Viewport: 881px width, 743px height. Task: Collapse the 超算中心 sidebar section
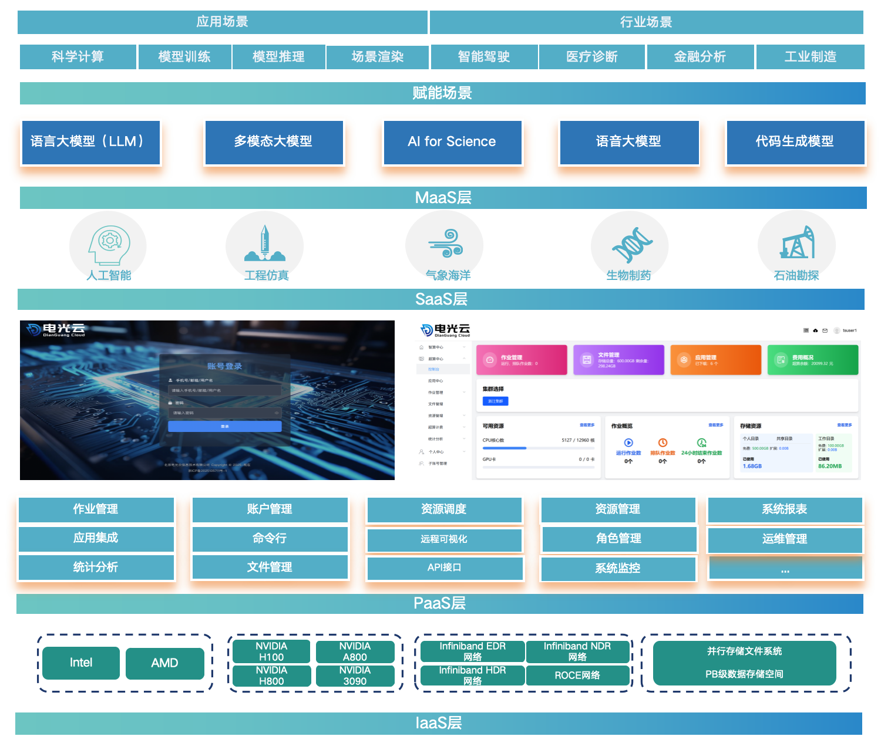point(436,359)
